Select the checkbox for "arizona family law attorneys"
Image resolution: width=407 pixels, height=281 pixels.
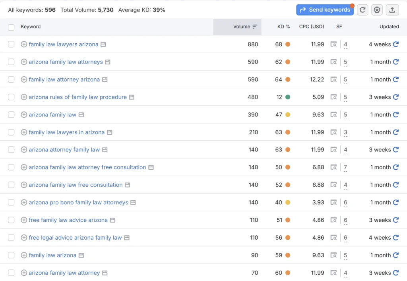pos(11,62)
